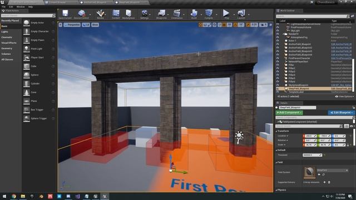The image size is (356, 200).
Task: Open the Help menu
Action: point(31,7)
